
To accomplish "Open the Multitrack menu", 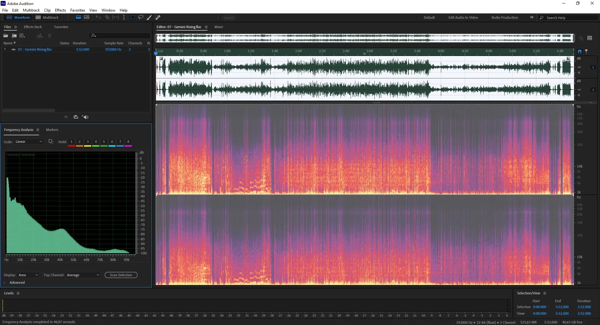I will (31, 10).
